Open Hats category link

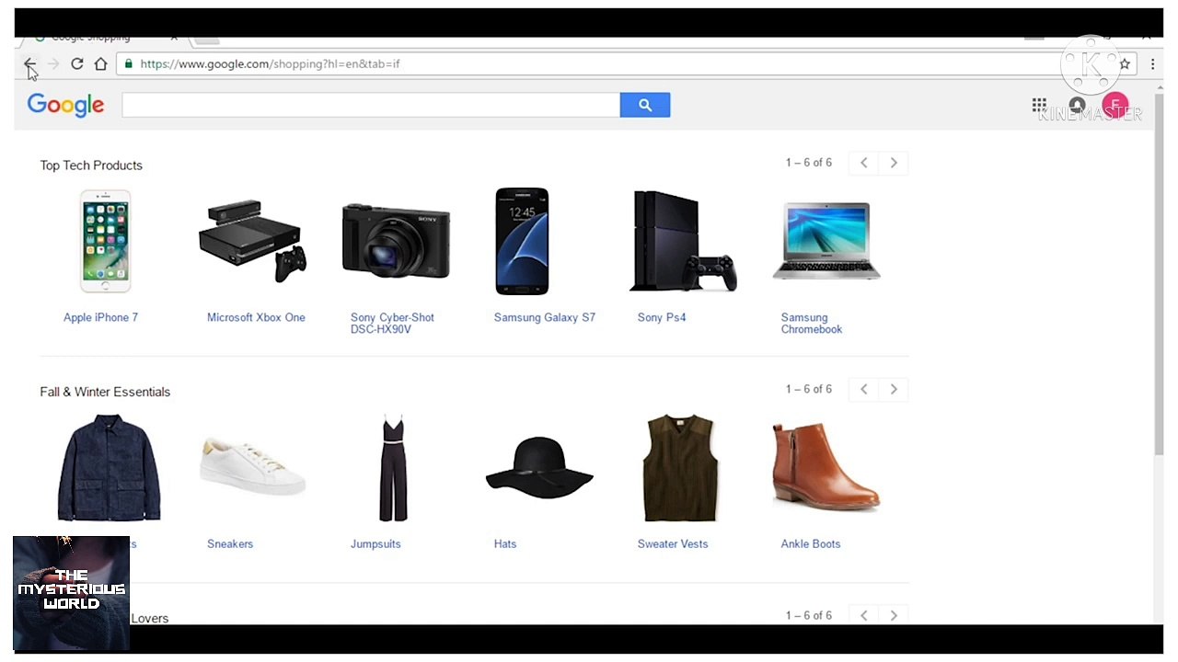click(505, 544)
